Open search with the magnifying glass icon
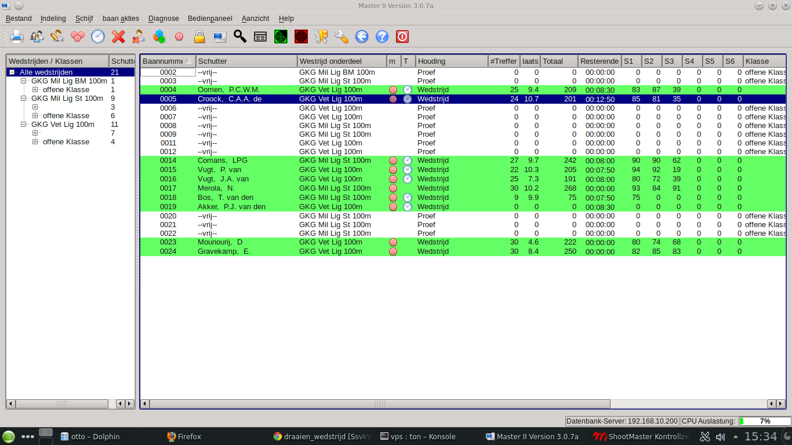The width and height of the screenshot is (792, 445). coord(240,37)
